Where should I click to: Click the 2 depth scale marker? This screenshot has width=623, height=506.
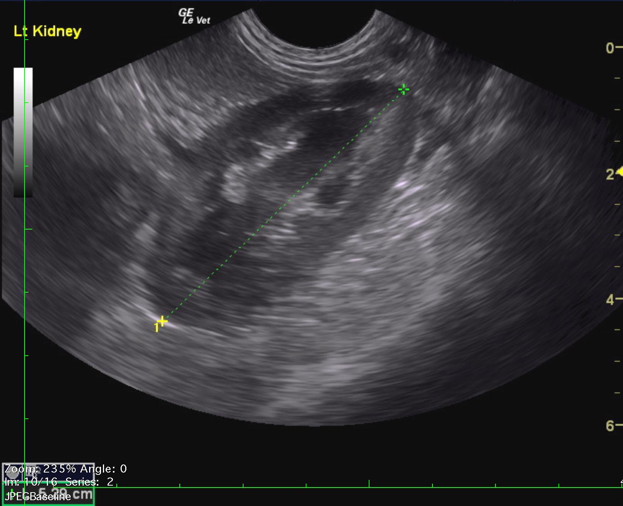(x=610, y=175)
